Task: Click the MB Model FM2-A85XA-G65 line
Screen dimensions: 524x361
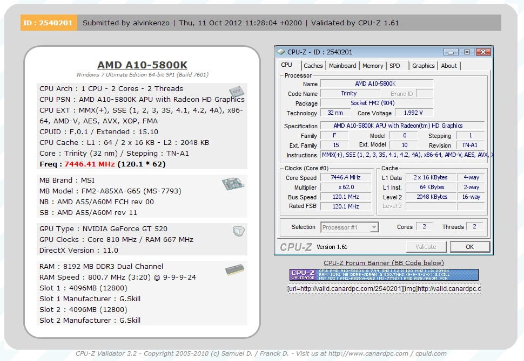Action: point(110,191)
